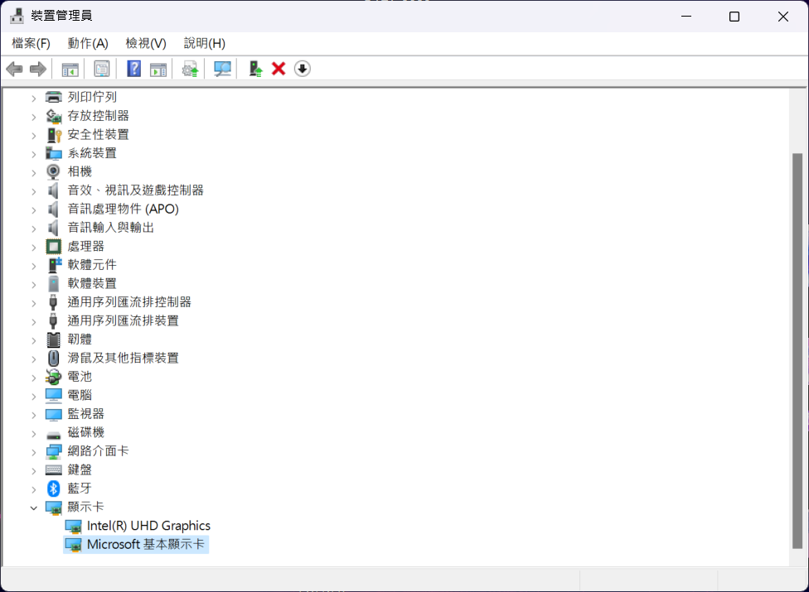
Task: Select Intel(R) UHD Graphics device
Action: tap(148, 526)
